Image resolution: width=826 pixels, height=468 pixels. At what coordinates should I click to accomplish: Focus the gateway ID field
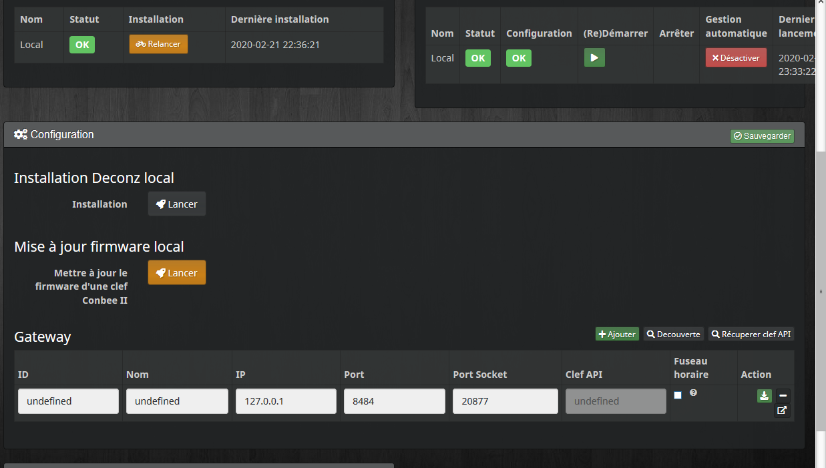(x=68, y=401)
